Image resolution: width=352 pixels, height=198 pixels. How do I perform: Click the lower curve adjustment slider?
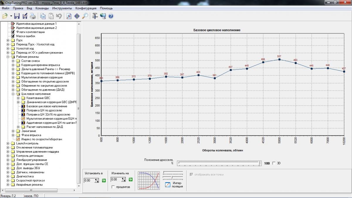click(173, 177)
